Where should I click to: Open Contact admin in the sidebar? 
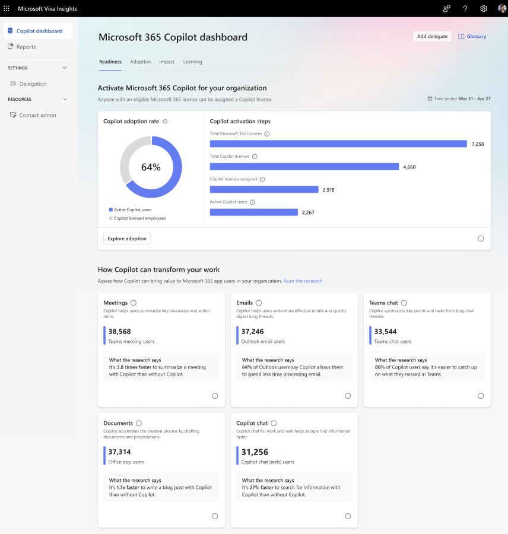click(x=38, y=115)
